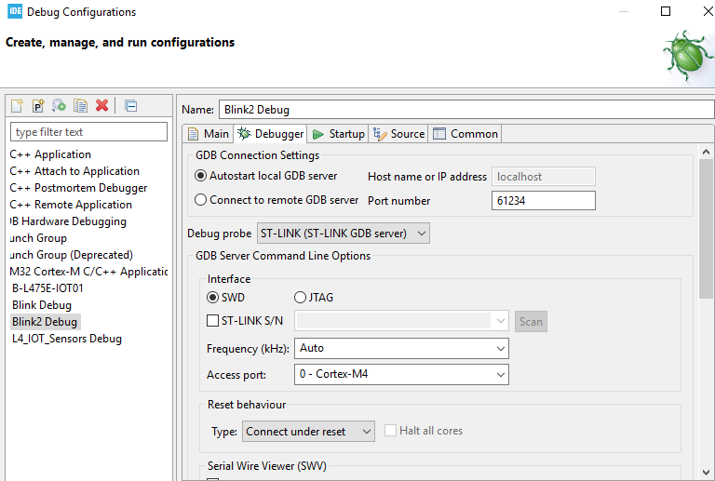Open the Main tab
The height and width of the screenshot is (481, 715).
tap(209, 134)
